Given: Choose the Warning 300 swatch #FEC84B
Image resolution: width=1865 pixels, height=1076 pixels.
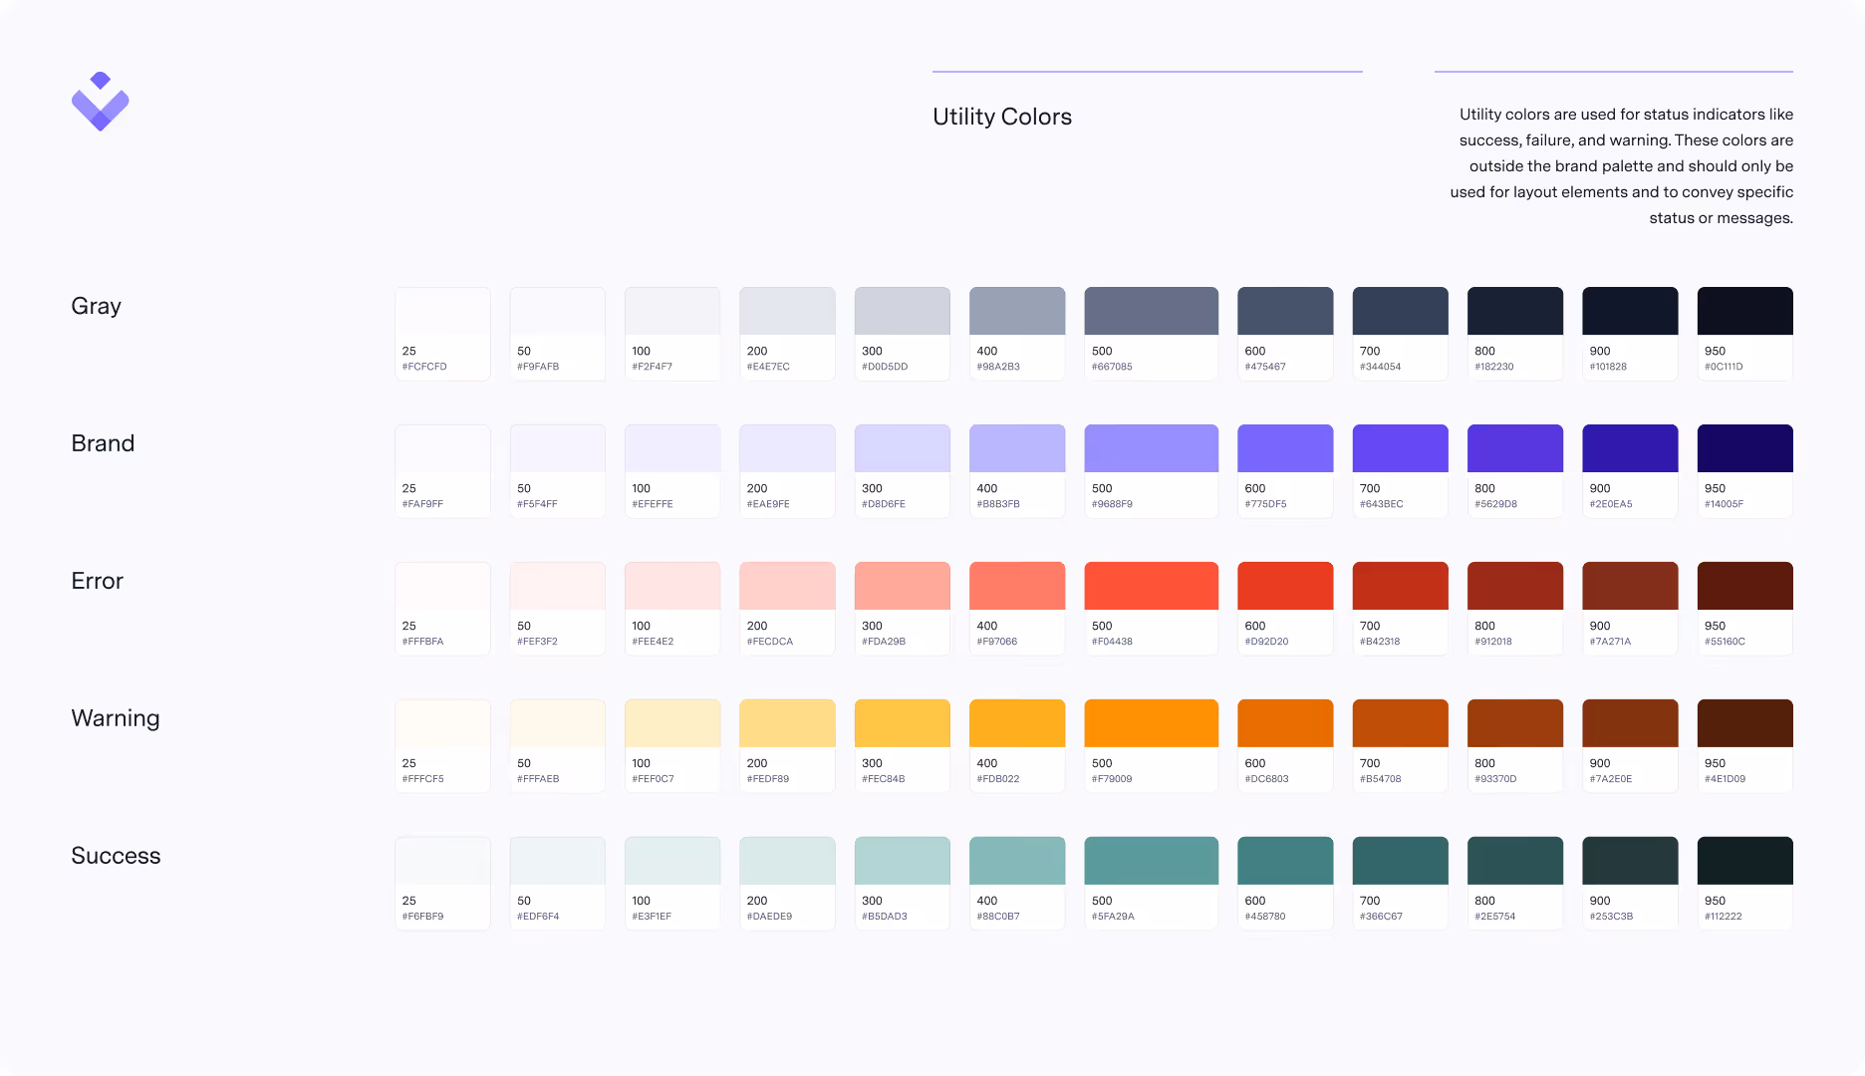Looking at the screenshot, I should tap(903, 746).
